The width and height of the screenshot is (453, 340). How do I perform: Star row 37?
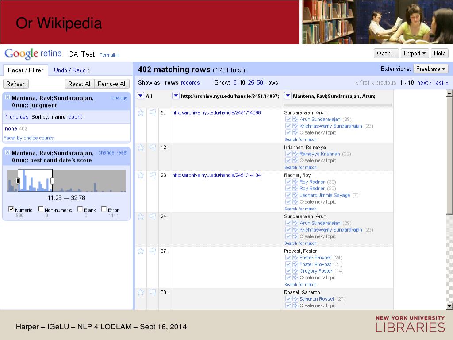coord(141,251)
